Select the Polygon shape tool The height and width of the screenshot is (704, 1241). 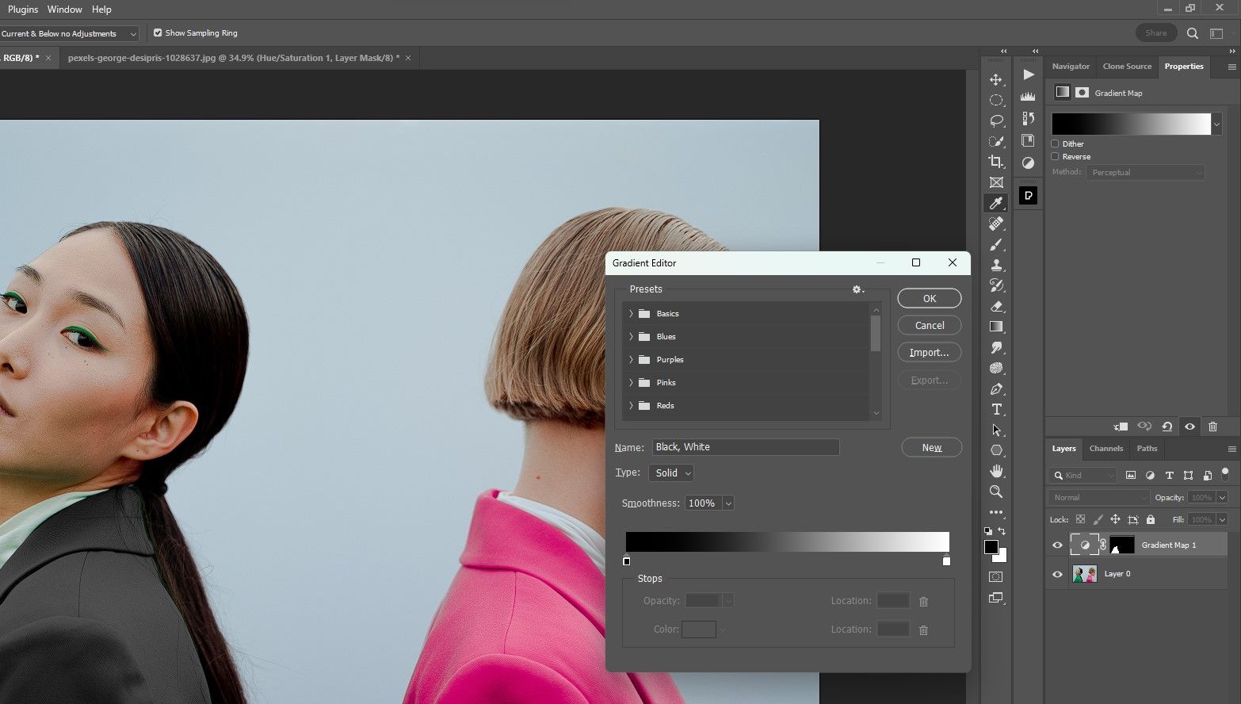(x=996, y=450)
